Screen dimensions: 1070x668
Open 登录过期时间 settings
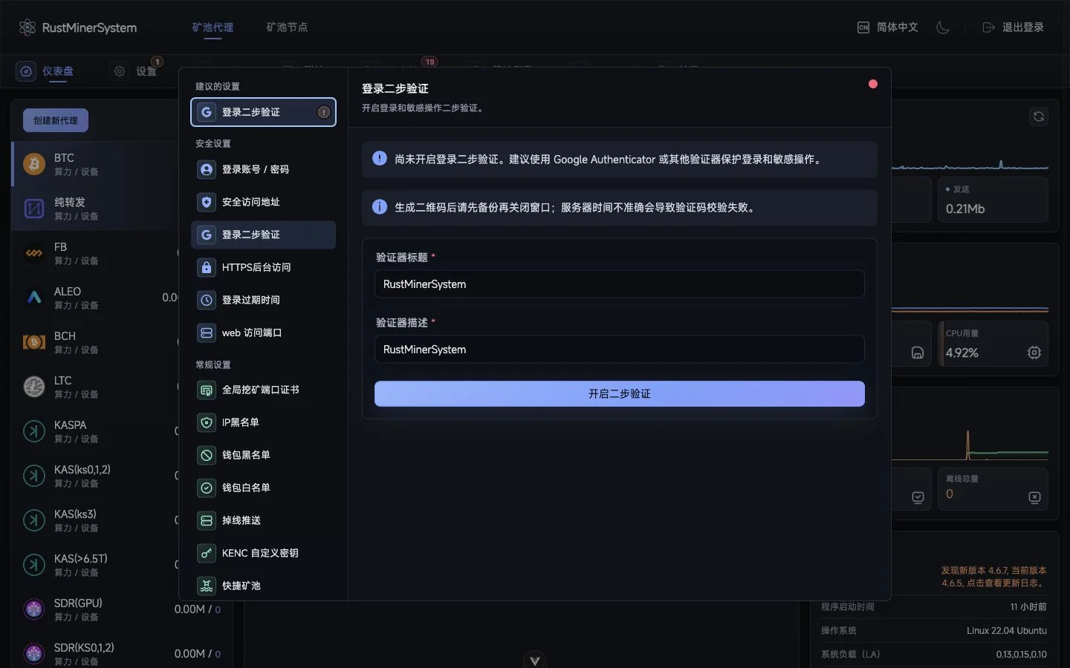click(263, 300)
